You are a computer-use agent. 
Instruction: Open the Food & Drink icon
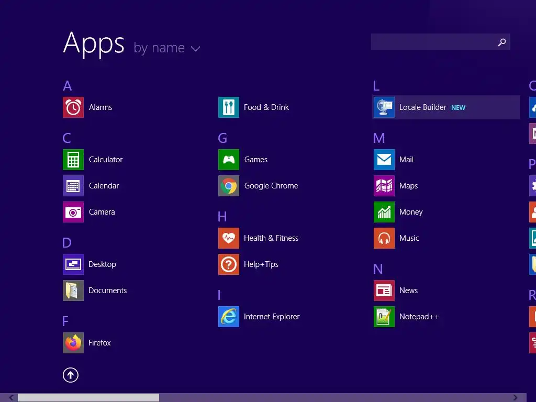pos(229,107)
